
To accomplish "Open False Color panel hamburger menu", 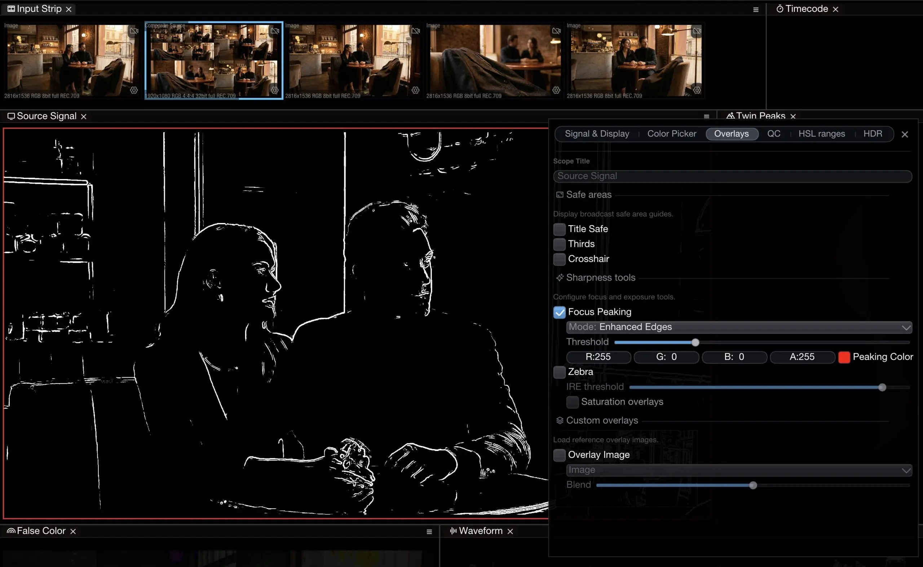I will coord(429,531).
